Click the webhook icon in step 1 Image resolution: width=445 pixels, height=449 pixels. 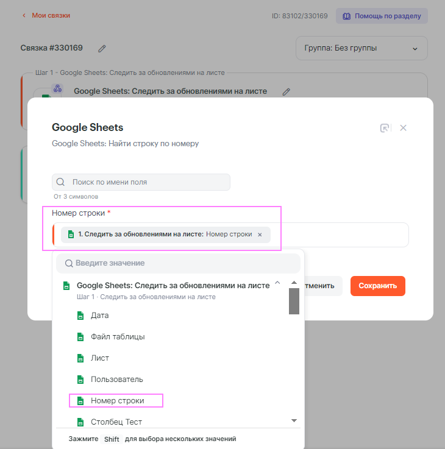tap(58, 88)
